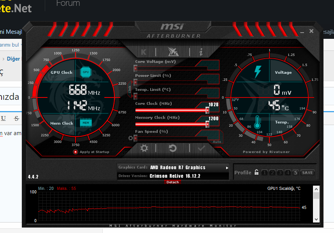334x233 pixels.
Task: Click the Core Clock slider handle
Action: 207,110
